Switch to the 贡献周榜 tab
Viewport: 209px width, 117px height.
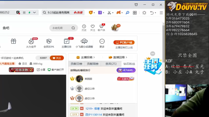pyautogui.click(x=93, y=64)
